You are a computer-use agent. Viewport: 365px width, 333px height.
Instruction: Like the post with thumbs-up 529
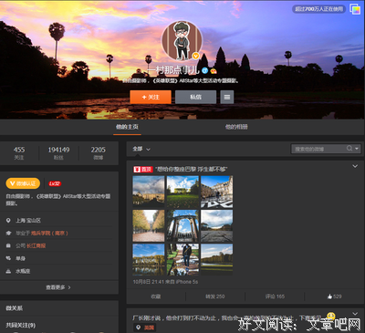334,297
